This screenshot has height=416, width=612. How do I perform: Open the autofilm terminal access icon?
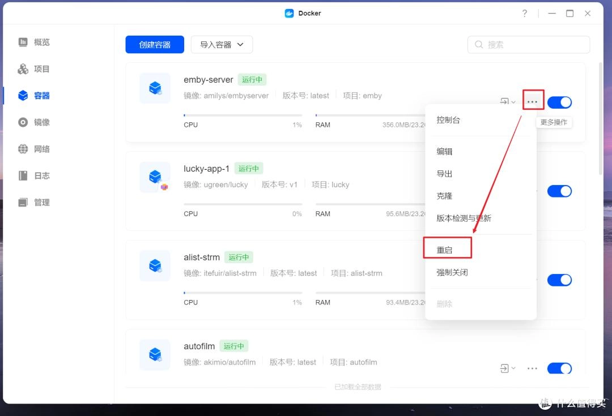tap(504, 368)
